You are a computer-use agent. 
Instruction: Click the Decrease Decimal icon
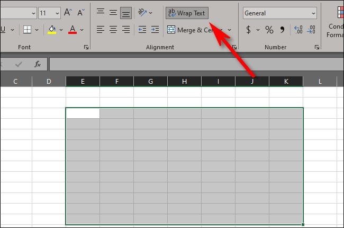click(x=311, y=30)
